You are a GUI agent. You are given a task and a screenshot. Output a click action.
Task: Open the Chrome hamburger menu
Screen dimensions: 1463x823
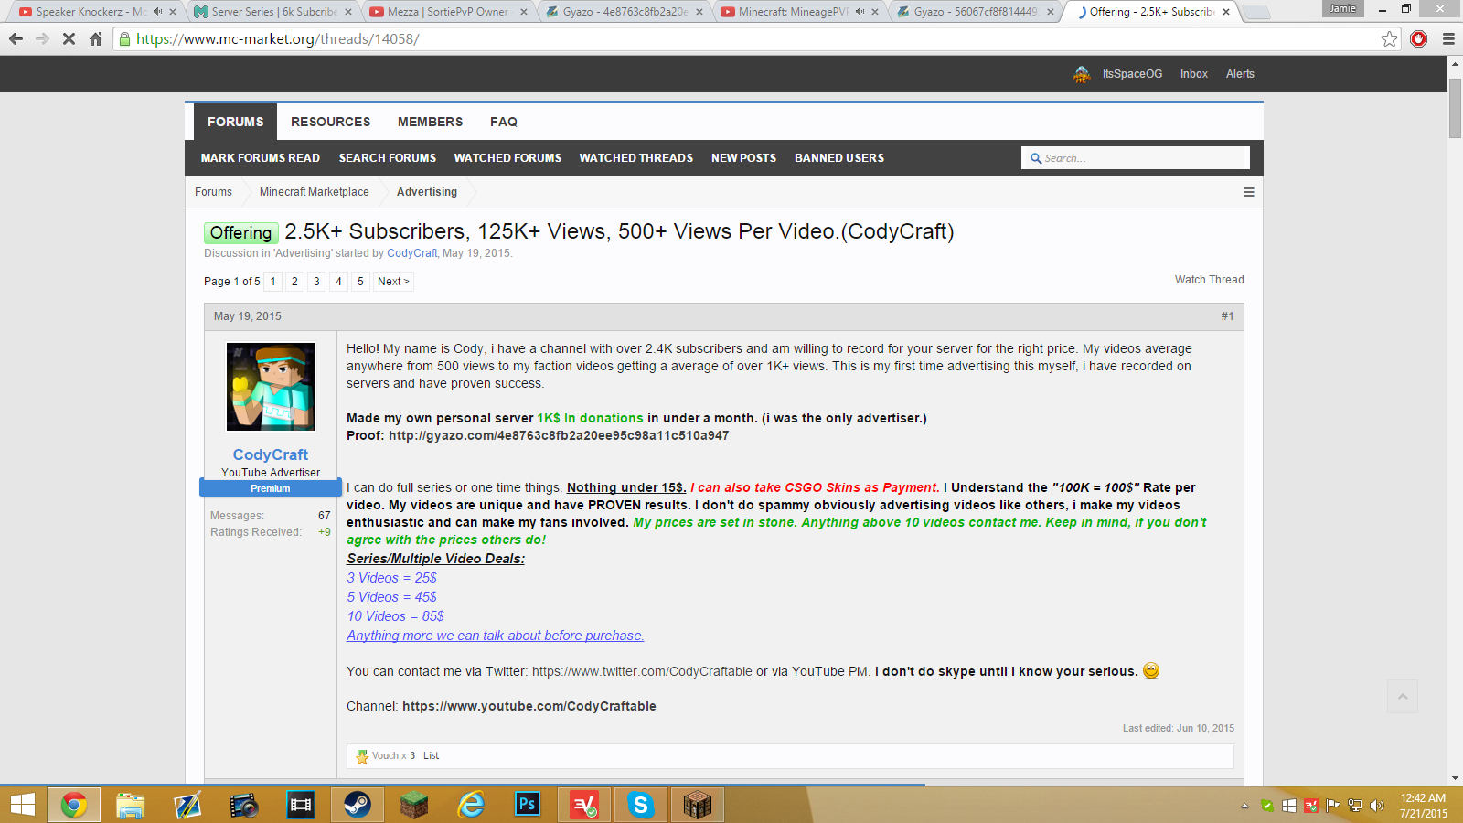(x=1448, y=39)
